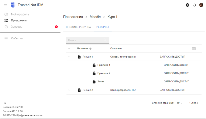Screen dimensions: 206x119
Task: Open Мой профиль in sidebar
Action: pos(20,14)
